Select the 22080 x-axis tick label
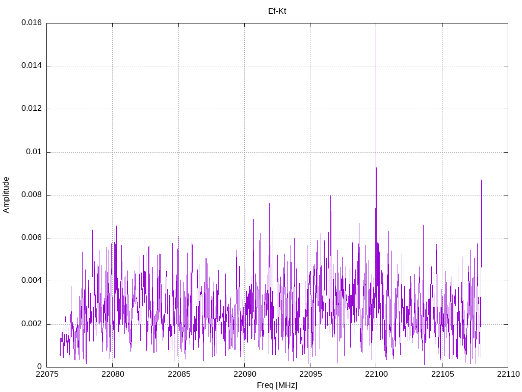 (x=113, y=375)
